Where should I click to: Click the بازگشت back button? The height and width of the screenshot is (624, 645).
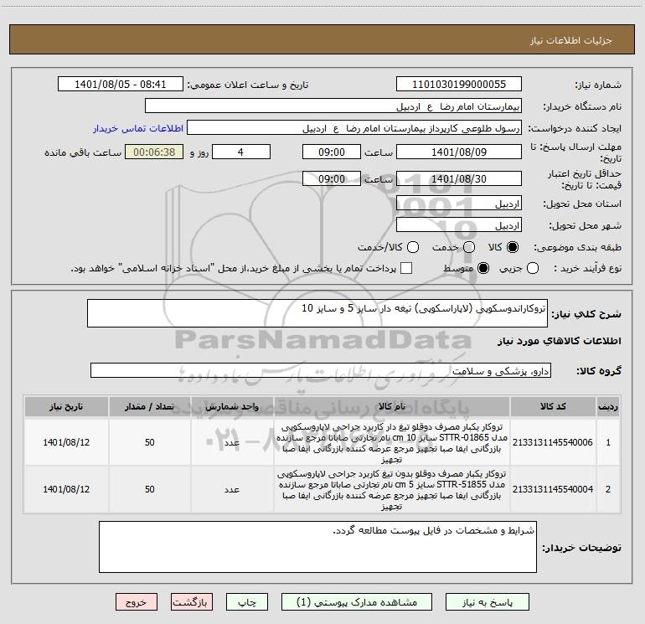192,602
